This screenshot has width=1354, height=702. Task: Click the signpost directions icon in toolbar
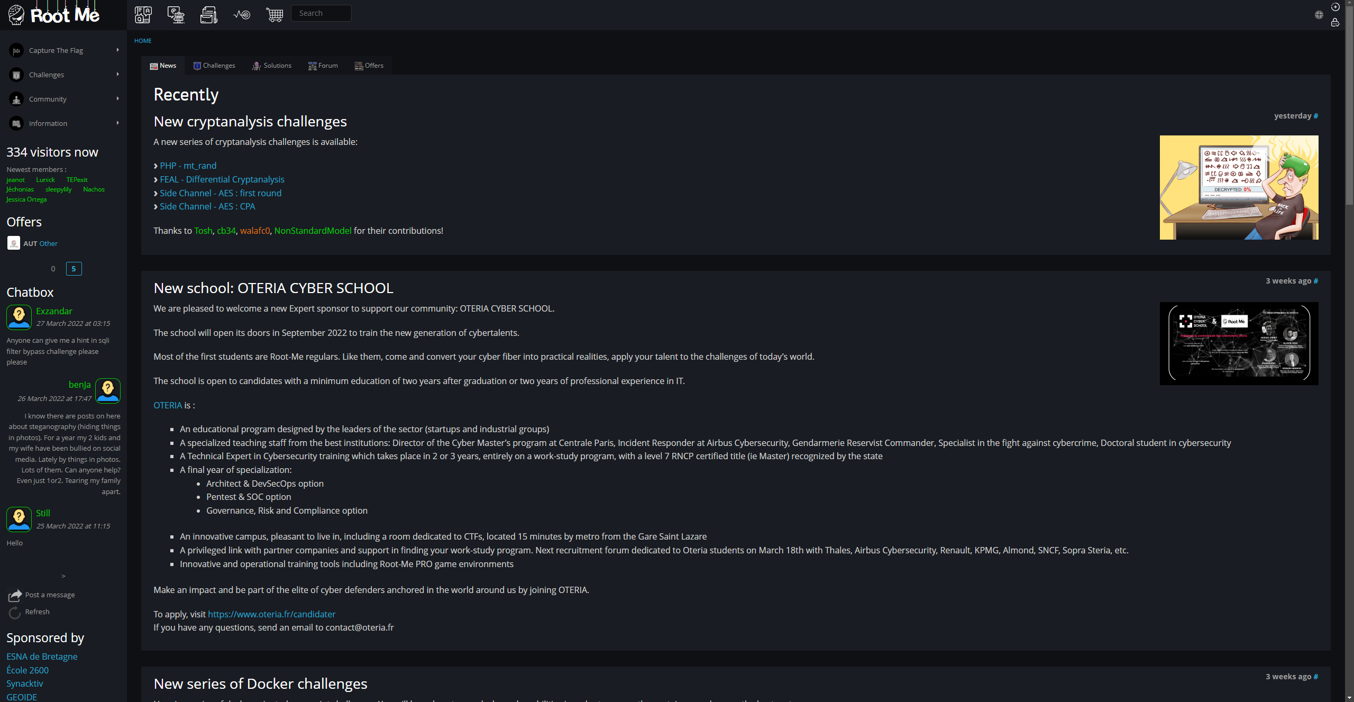tap(176, 14)
